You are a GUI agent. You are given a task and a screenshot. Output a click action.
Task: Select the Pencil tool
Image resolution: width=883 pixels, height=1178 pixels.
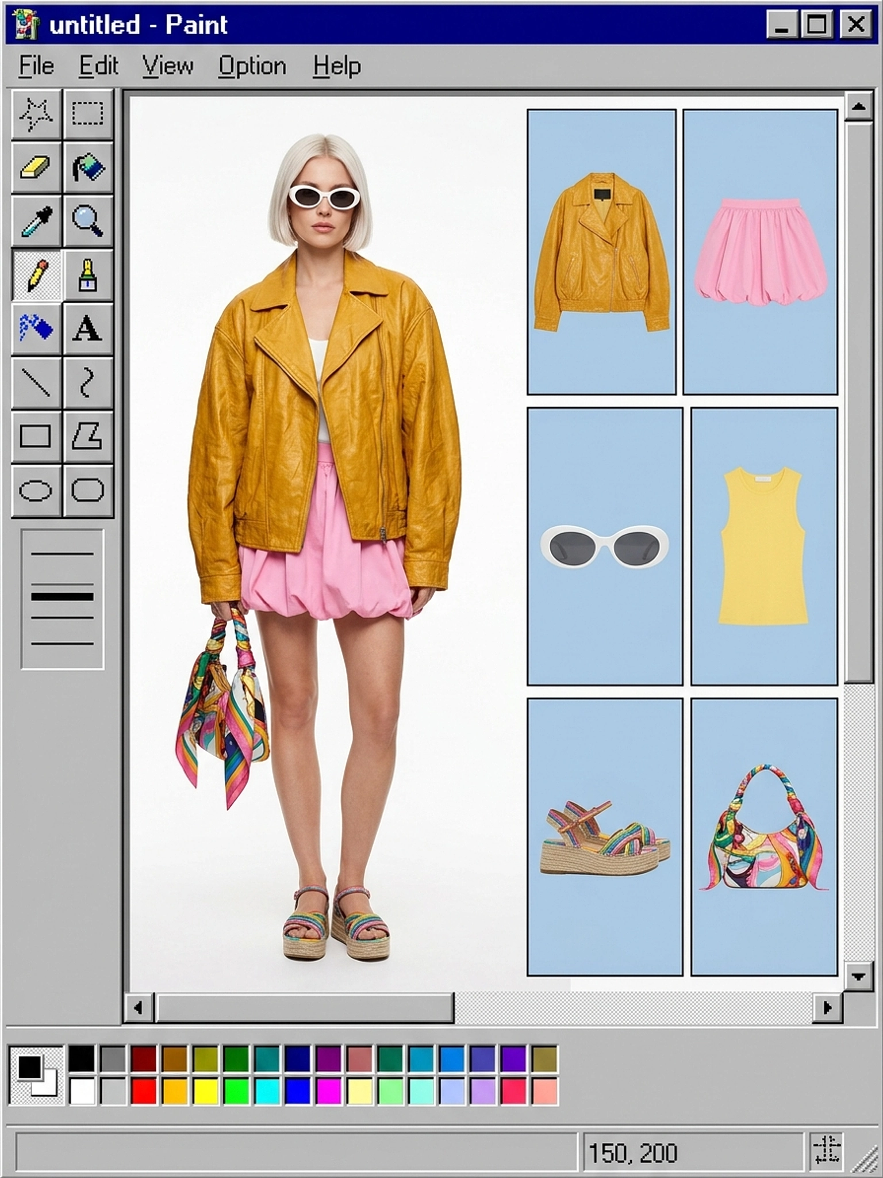[36, 275]
